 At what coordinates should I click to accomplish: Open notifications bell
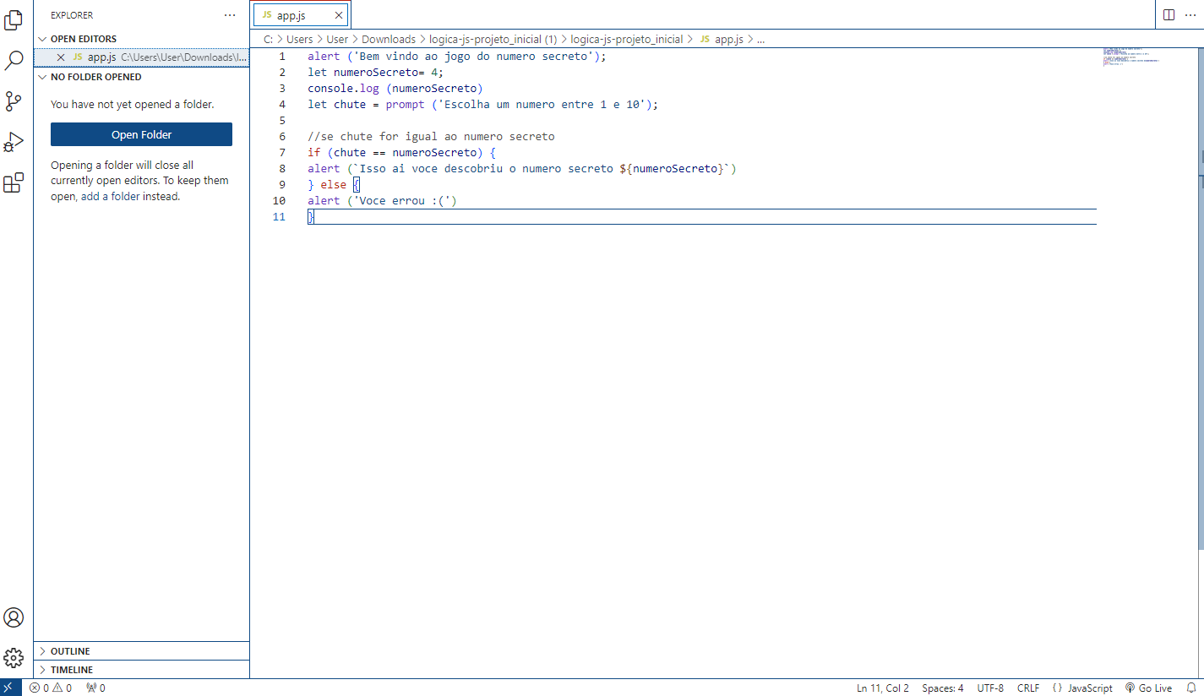tap(1191, 688)
